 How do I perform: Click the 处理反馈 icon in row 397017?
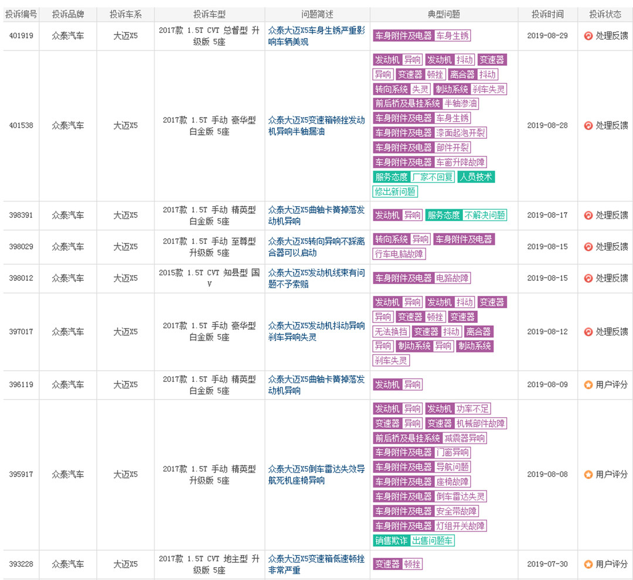[x=588, y=332]
